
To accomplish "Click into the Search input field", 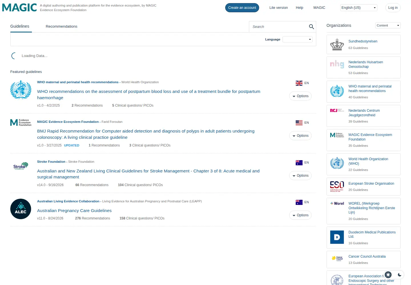I will [x=279, y=27].
